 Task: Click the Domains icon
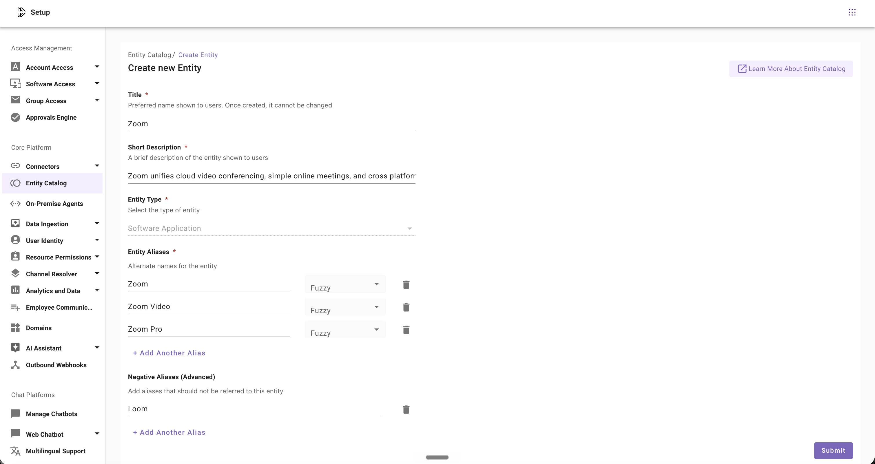tap(15, 328)
